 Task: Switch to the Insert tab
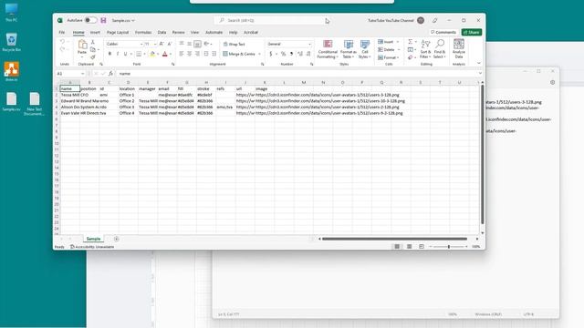click(95, 33)
